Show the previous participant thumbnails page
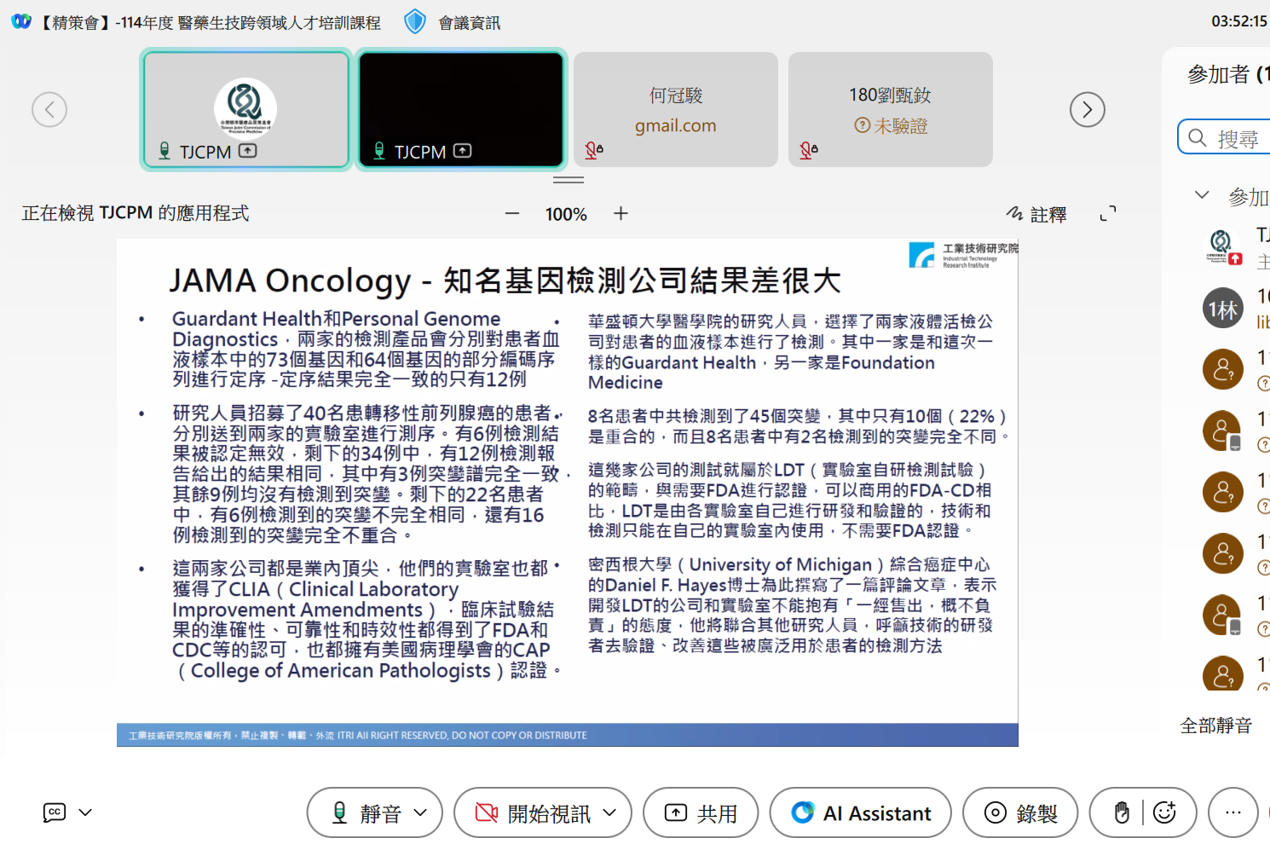This screenshot has width=1270, height=844. click(49, 109)
